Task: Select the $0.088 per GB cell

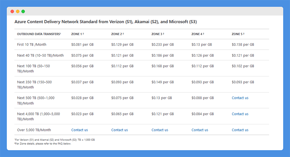Action: [203, 98]
